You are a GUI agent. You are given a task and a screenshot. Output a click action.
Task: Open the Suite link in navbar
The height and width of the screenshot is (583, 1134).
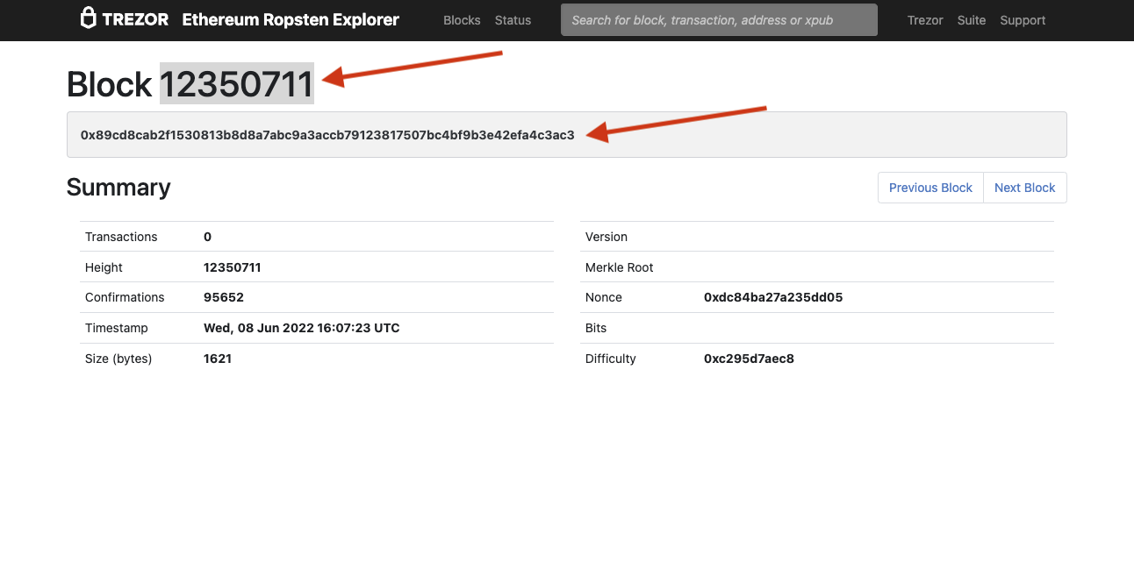pyautogui.click(x=972, y=20)
